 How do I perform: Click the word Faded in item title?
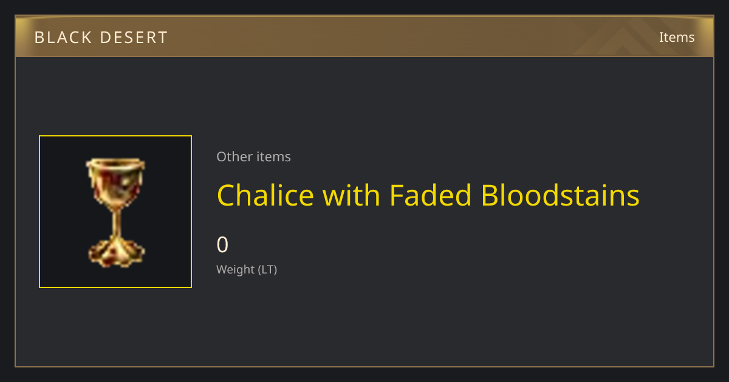[x=431, y=195]
